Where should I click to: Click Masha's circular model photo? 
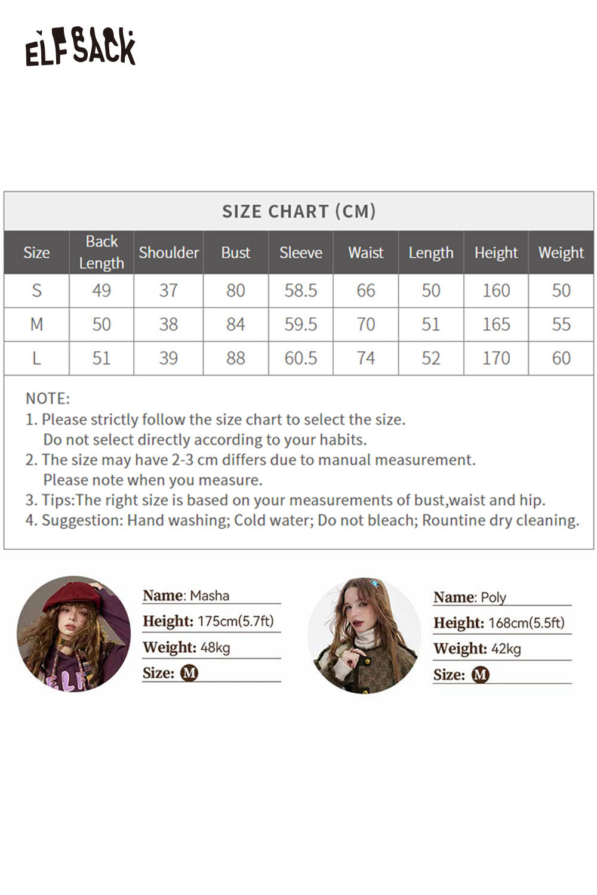point(73,634)
